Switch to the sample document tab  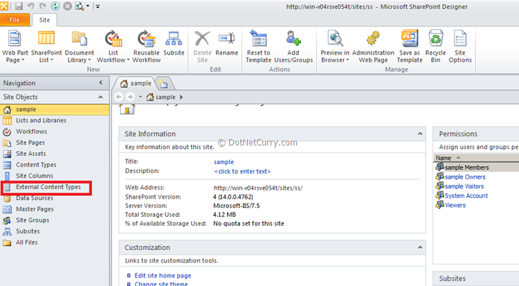136,84
